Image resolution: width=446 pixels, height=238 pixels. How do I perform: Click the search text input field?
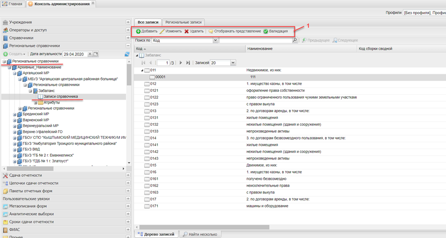tap(256, 40)
